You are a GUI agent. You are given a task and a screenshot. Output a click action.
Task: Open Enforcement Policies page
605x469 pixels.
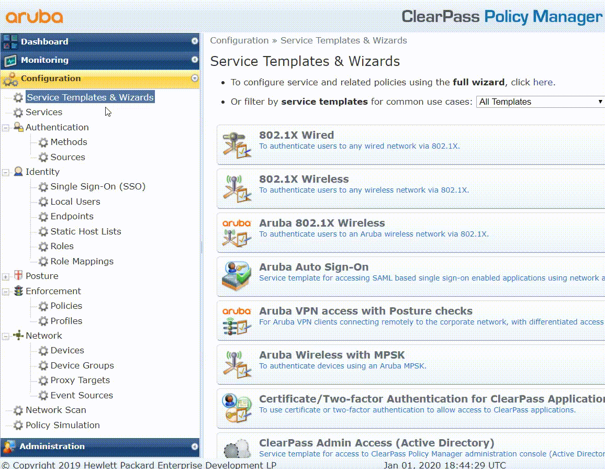click(66, 306)
